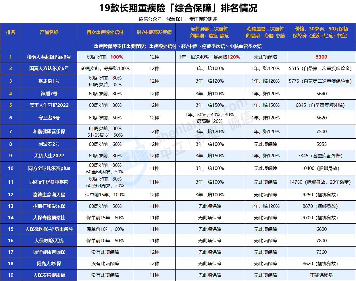This screenshot has width=356, height=281.
Task: Click the 深蓝保 WeChat account subtitle
Action: tap(178, 19)
